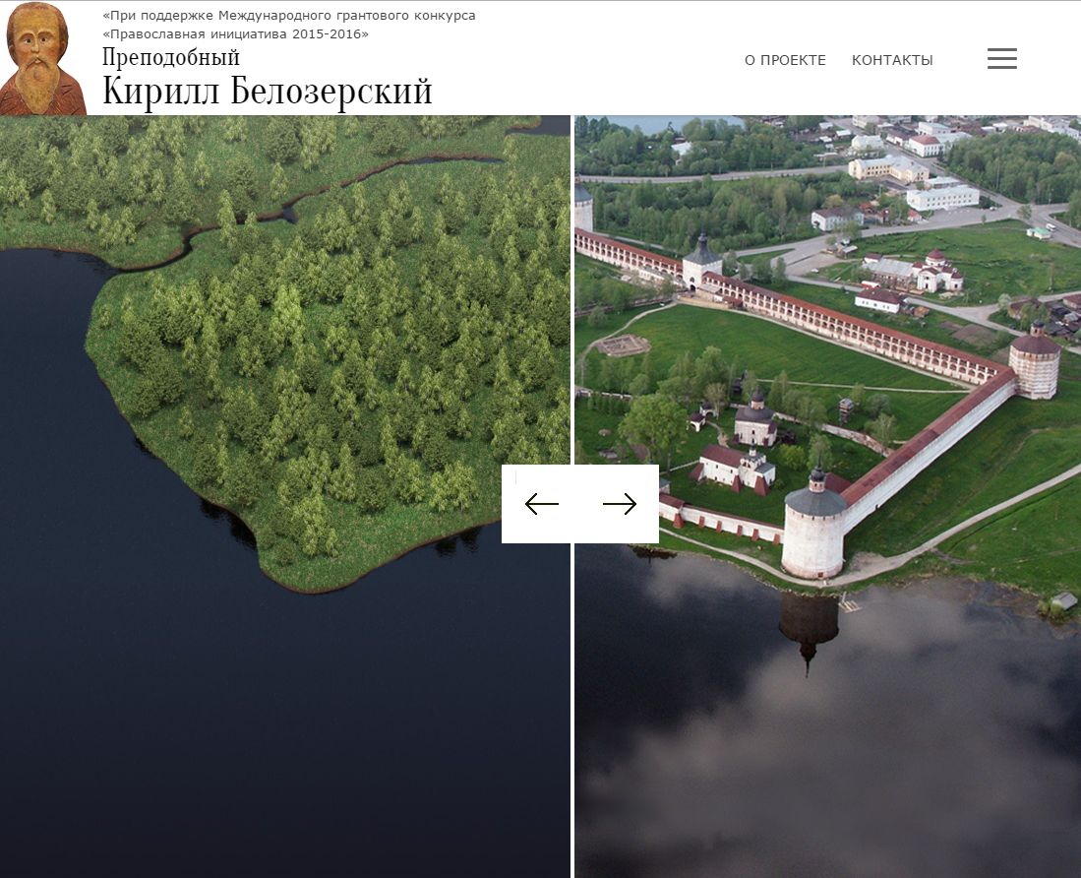Click the Международного грантового конкурса support line

(289, 16)
